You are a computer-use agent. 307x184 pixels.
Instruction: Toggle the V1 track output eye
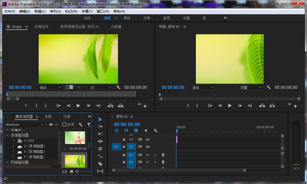click(x=147, y=147)
